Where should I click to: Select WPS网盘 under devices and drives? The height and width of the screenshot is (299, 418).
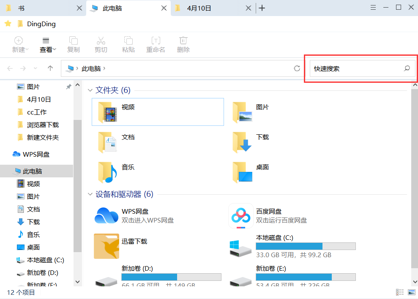pyautogui.click(x=134, y=215)
